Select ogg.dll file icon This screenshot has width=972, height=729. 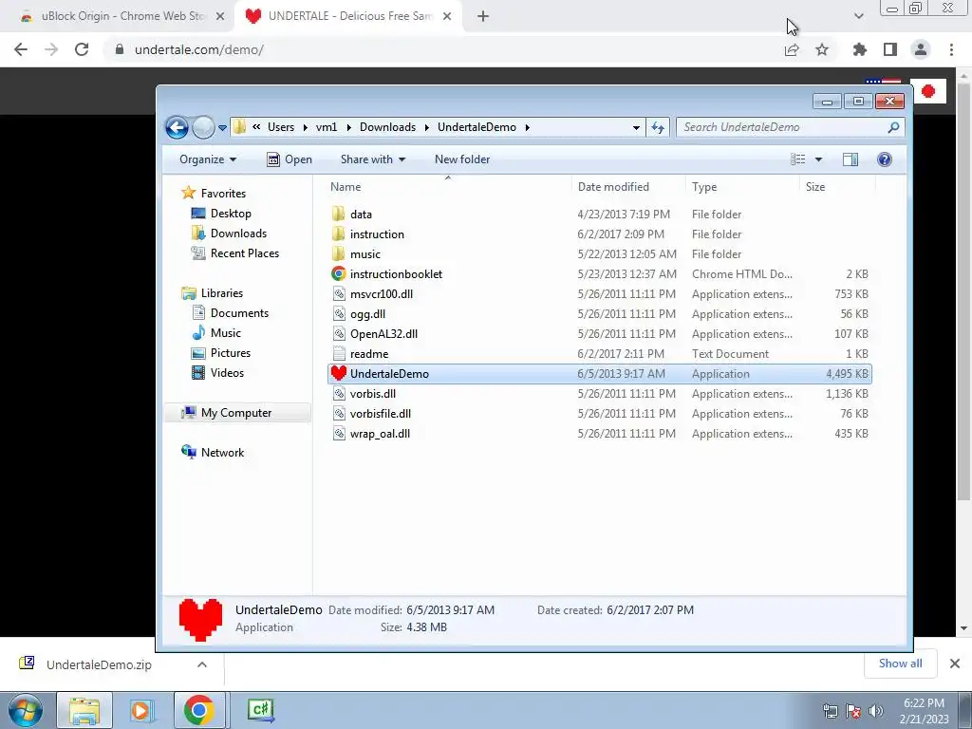pos(339,313)
